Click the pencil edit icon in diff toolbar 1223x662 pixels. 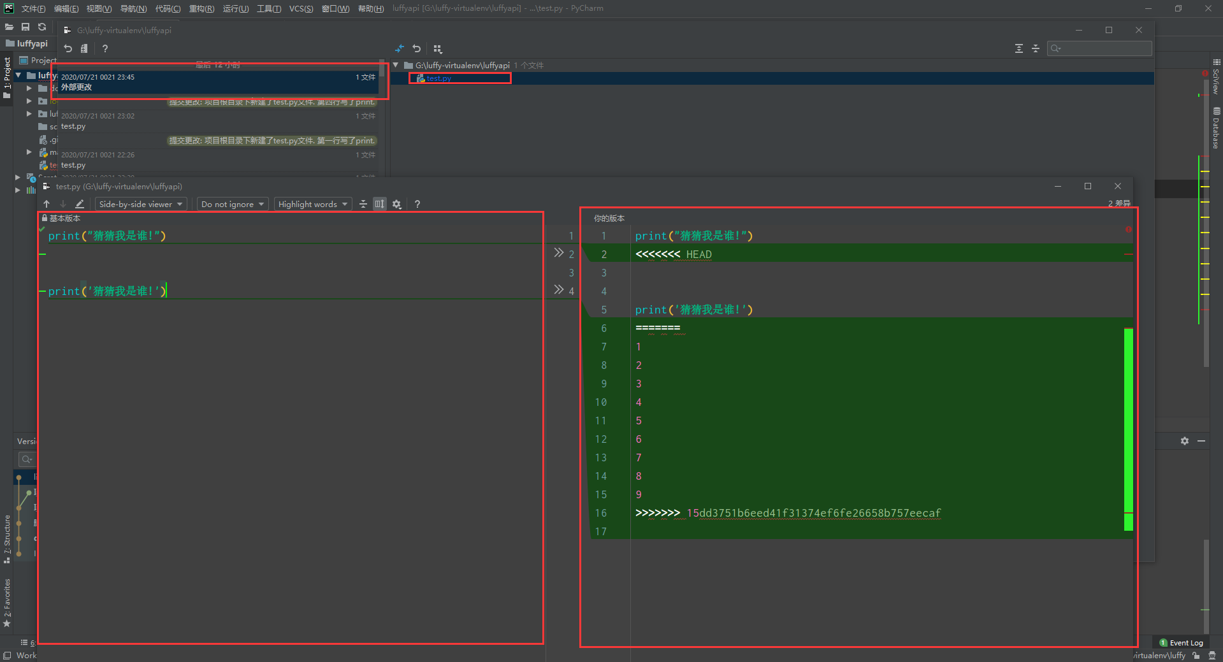tap(80, 204)
